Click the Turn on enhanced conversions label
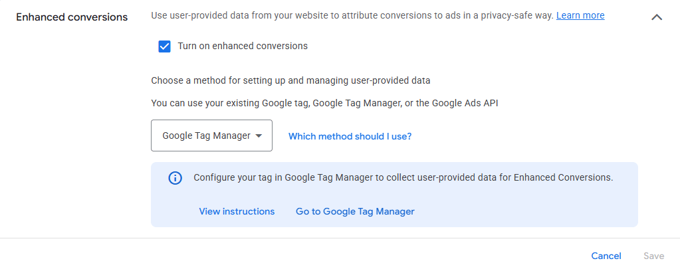The image size is (680, 271). click(x=243, y=46)
